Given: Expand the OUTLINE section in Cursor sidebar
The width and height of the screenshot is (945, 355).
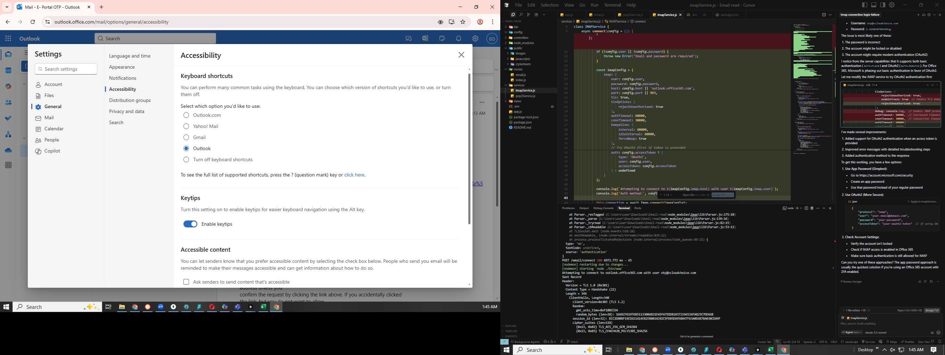Looking at the screenshot, I should point(510,326).
